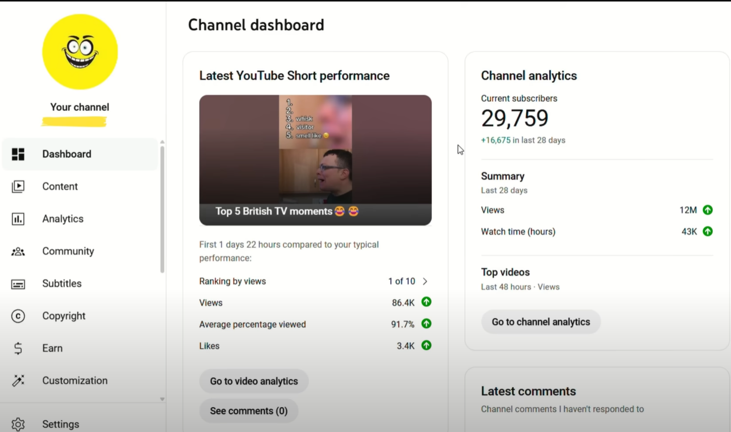Image resolution: width=731 pixels, height=432 pixels.
Task: Click the Earn dollar icon
Action: point(18,348)
